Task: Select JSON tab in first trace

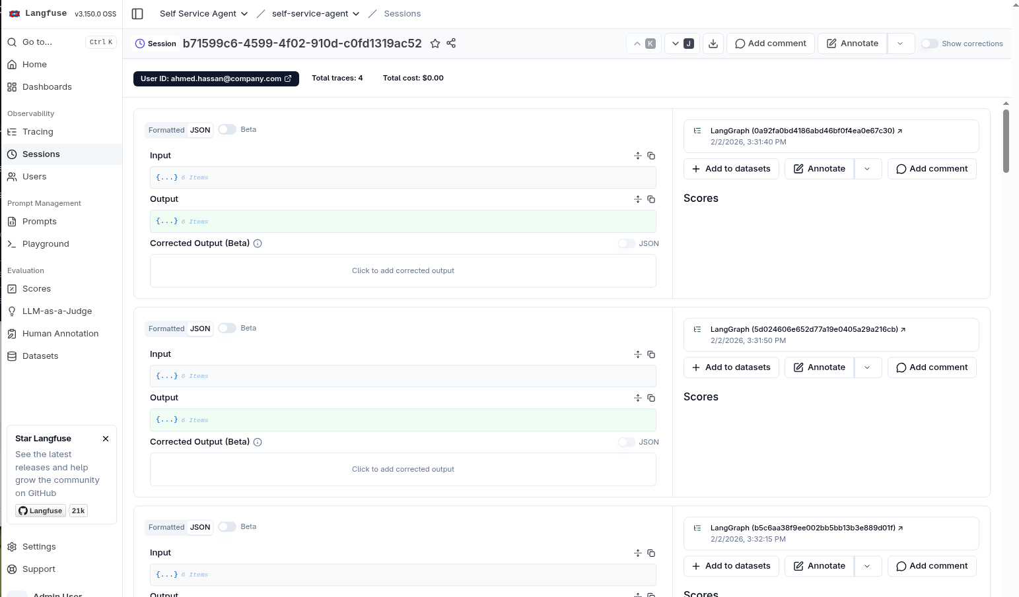Action: (200, 130)
